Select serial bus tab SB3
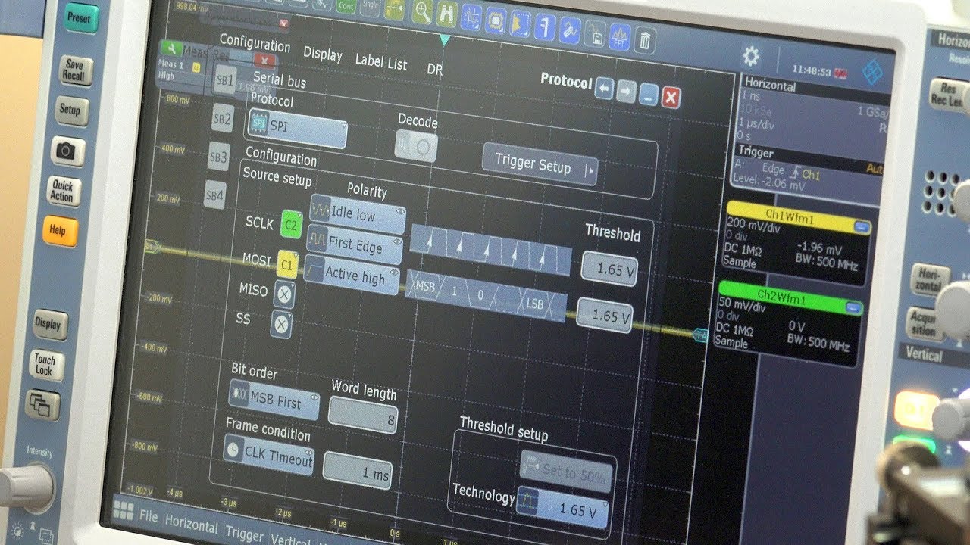970x545 pixels. 218,157
